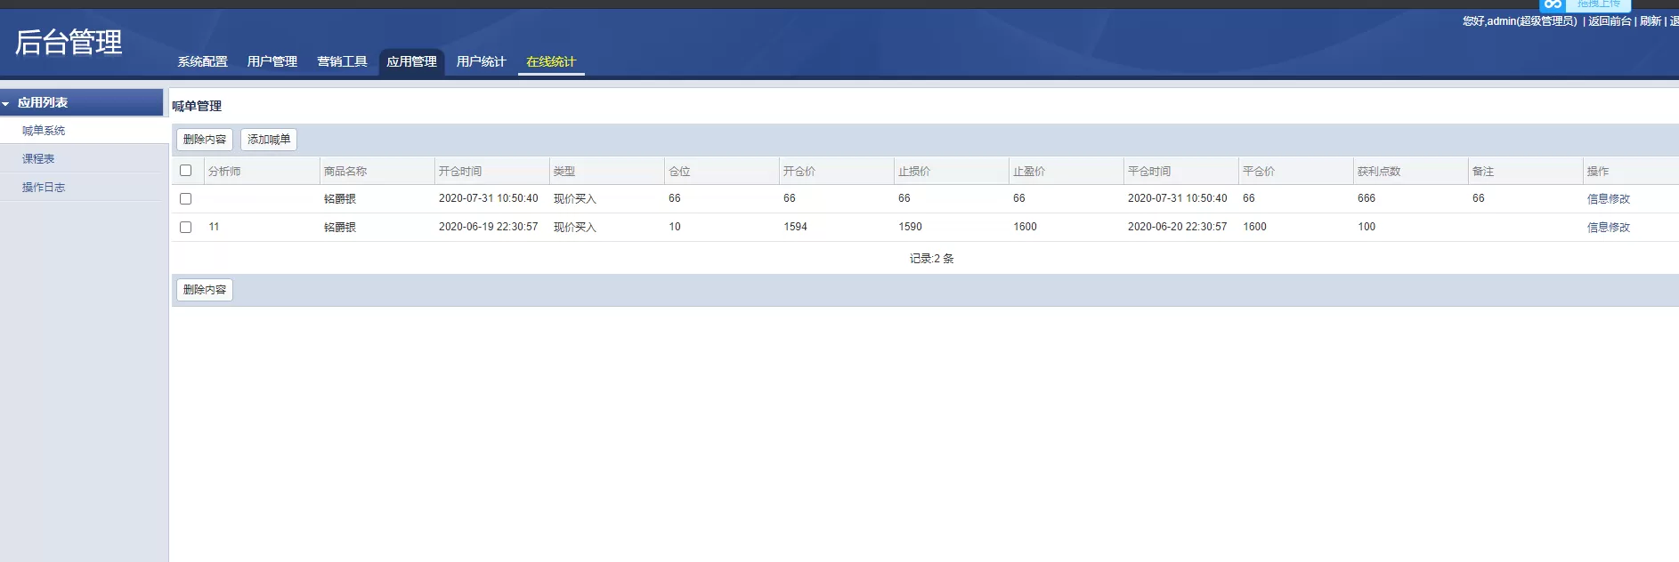1679x562 pixels.
Task: Open 操作日志 in the sidebar
Action: [x=44, y=188]
